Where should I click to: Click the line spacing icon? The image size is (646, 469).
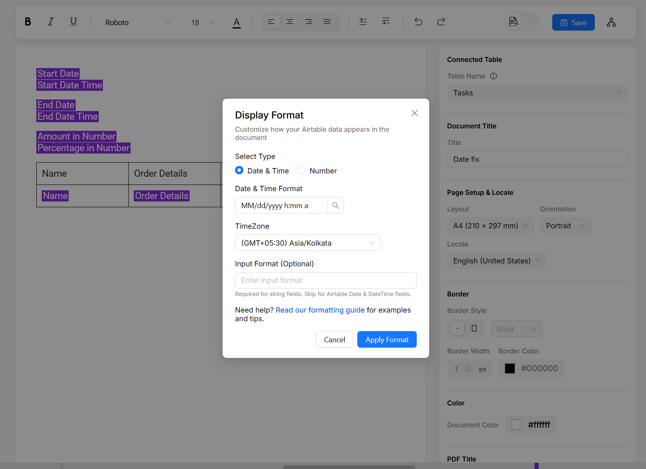[x=363, y=22]
